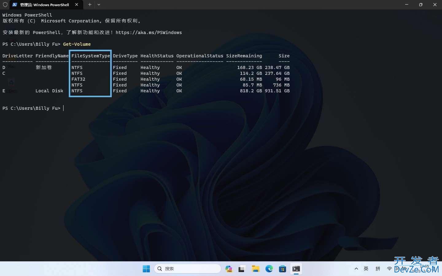Image resolution: width=442 pixels, height=276 pixels.
Task: Click the shield icon in title bar
Action: 5,5
